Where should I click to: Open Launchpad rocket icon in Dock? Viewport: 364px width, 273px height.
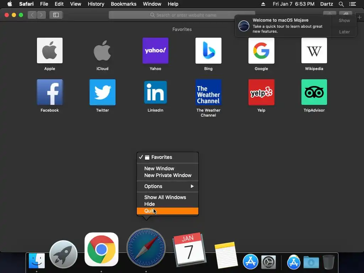click(63, 254)
